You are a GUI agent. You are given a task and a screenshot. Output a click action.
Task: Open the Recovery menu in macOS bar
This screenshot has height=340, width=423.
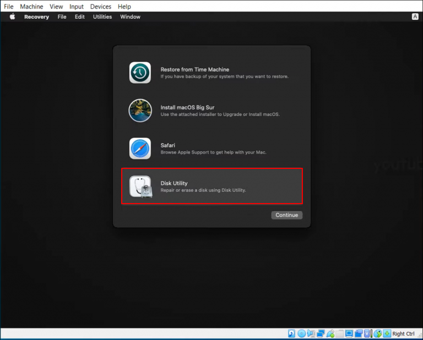click(x=37, y=17)
